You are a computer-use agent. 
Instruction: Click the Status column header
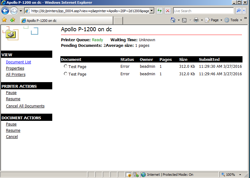pos(127,60)
